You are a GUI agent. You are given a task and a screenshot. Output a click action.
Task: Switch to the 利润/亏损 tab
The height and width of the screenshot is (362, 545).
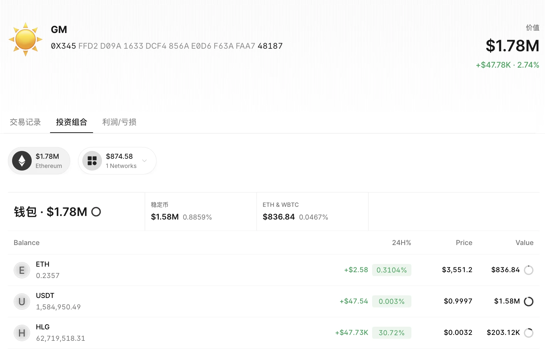(119, 122)
